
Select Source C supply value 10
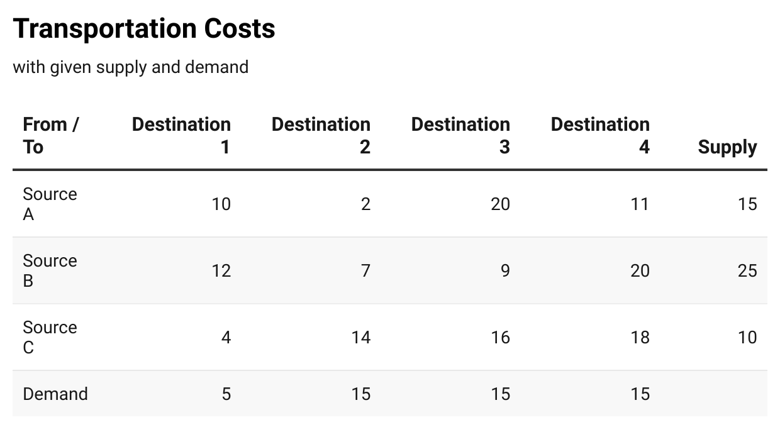(x=747, y=337)
